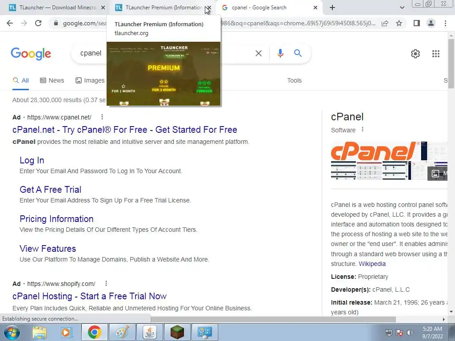Share this page using the share icon
This screenshot has height=341, width=455.
tap(385, 23)
